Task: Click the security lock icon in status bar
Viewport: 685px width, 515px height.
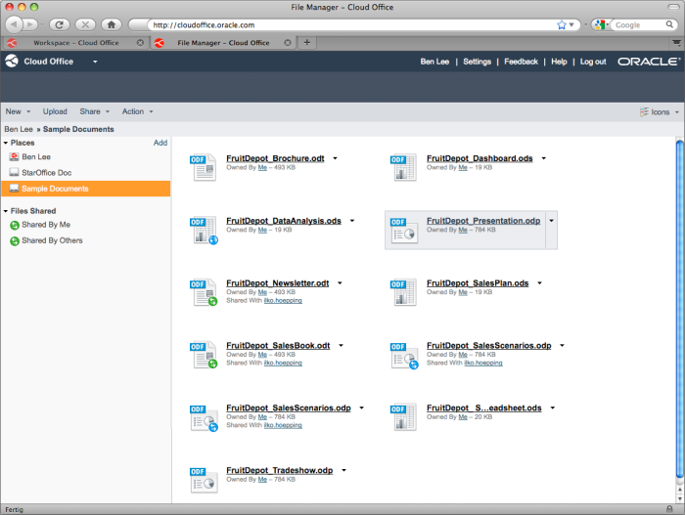Action: point(669,509)
